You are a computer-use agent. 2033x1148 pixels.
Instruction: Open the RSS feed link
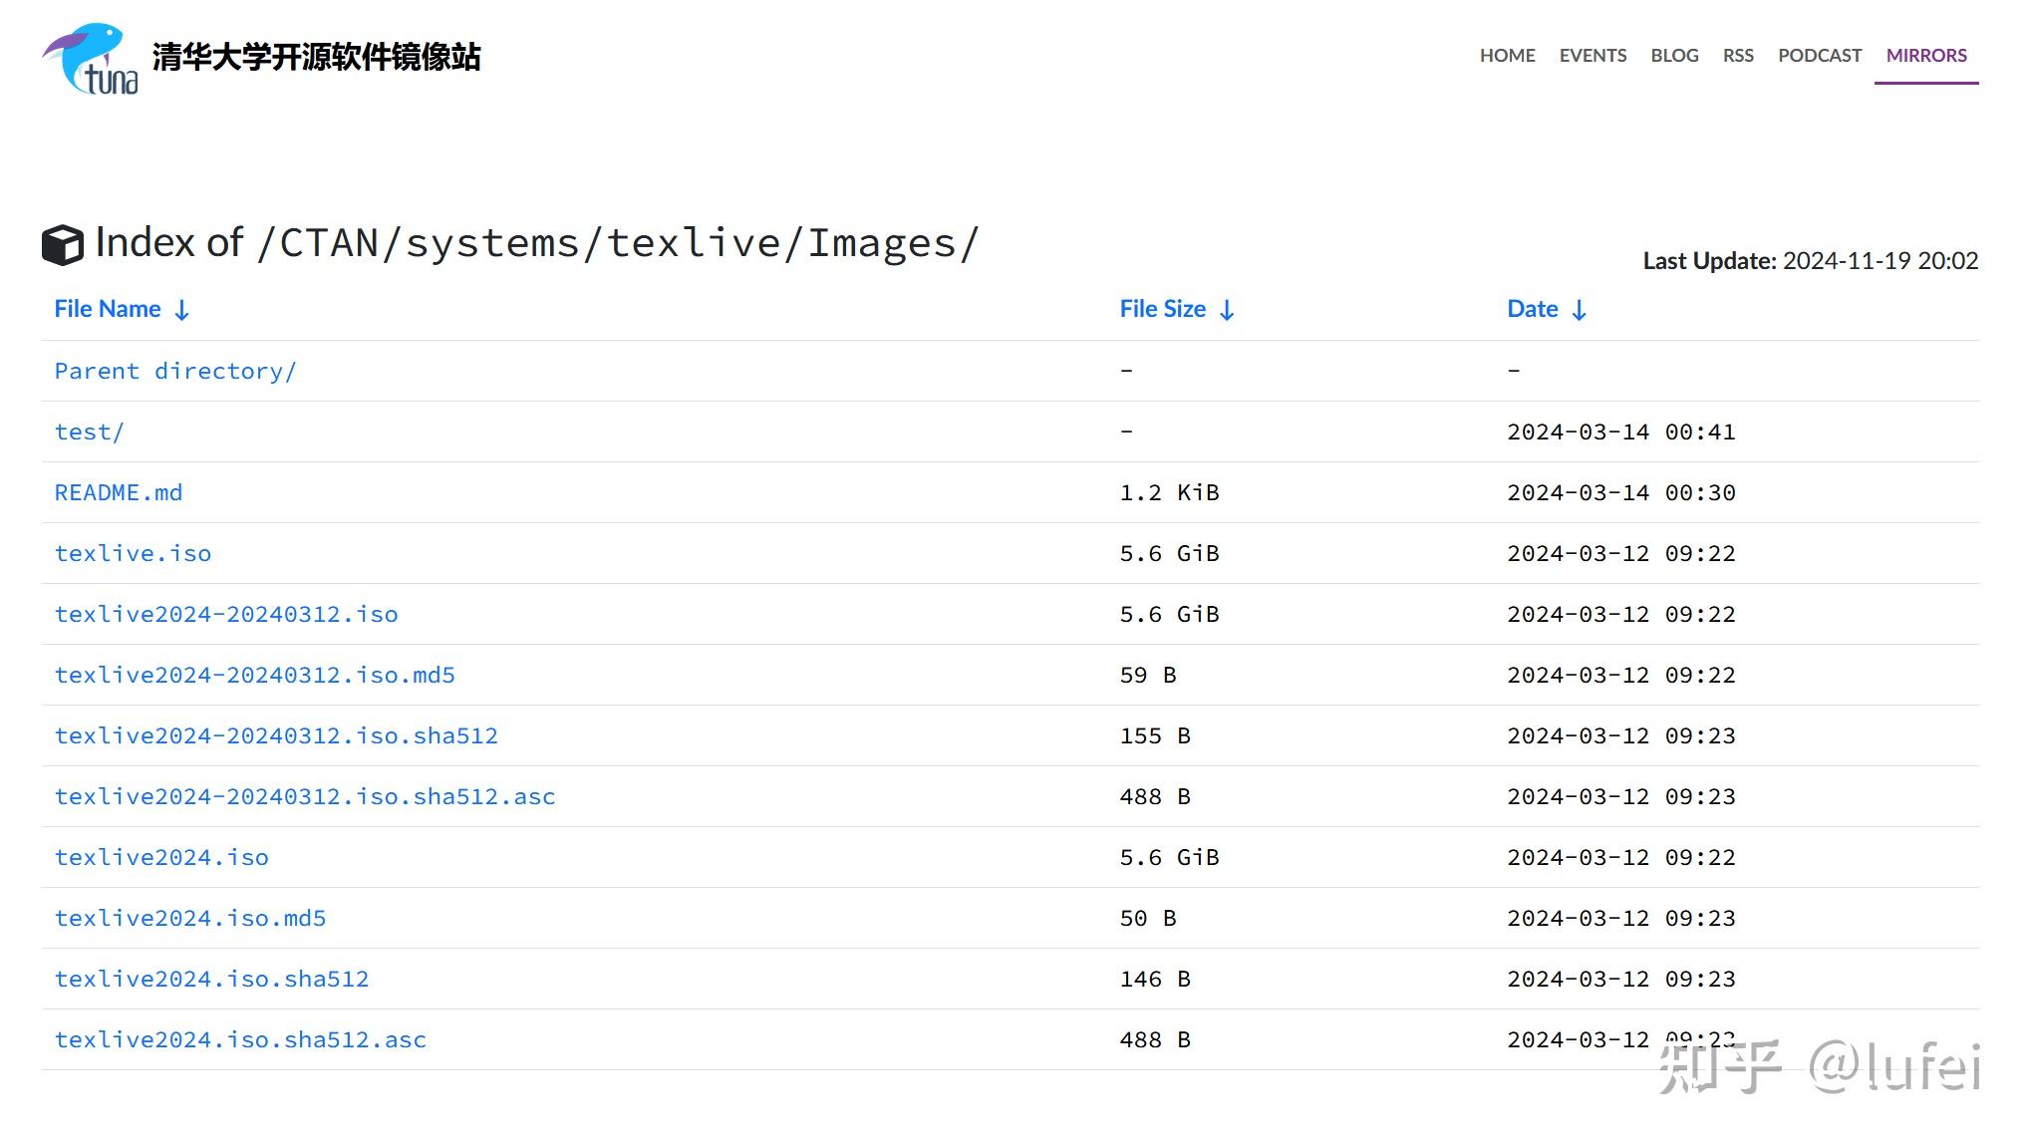[1738, 56]
